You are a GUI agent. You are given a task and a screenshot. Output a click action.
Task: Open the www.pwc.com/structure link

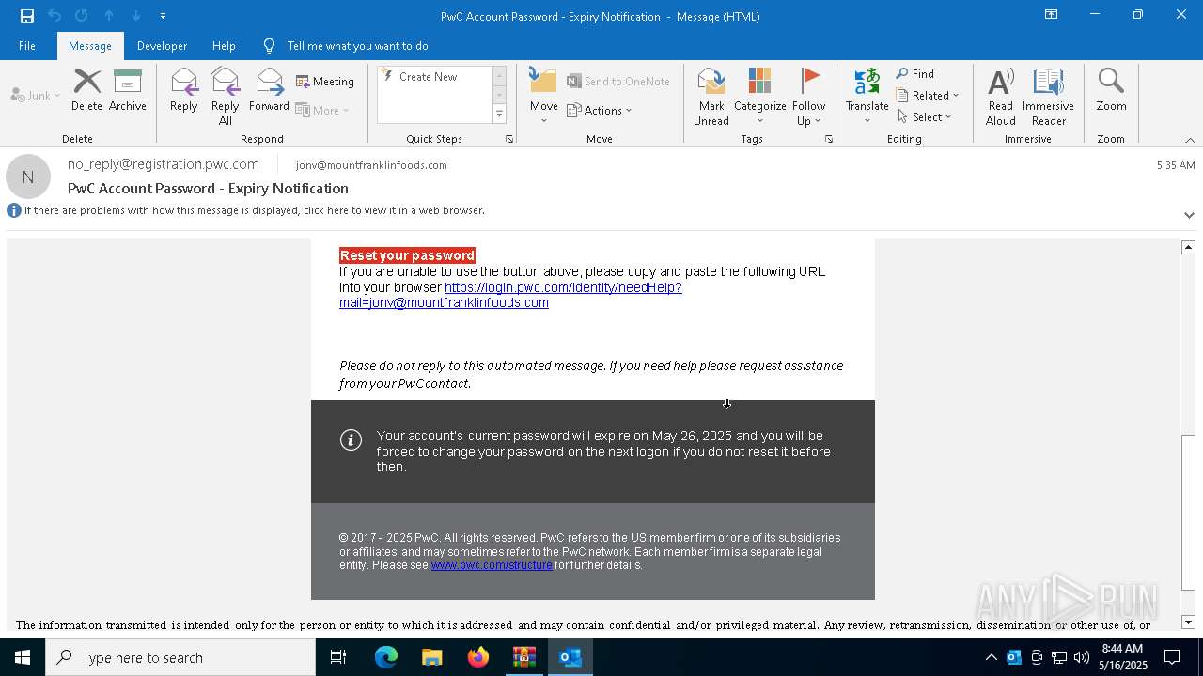(492, 565)
